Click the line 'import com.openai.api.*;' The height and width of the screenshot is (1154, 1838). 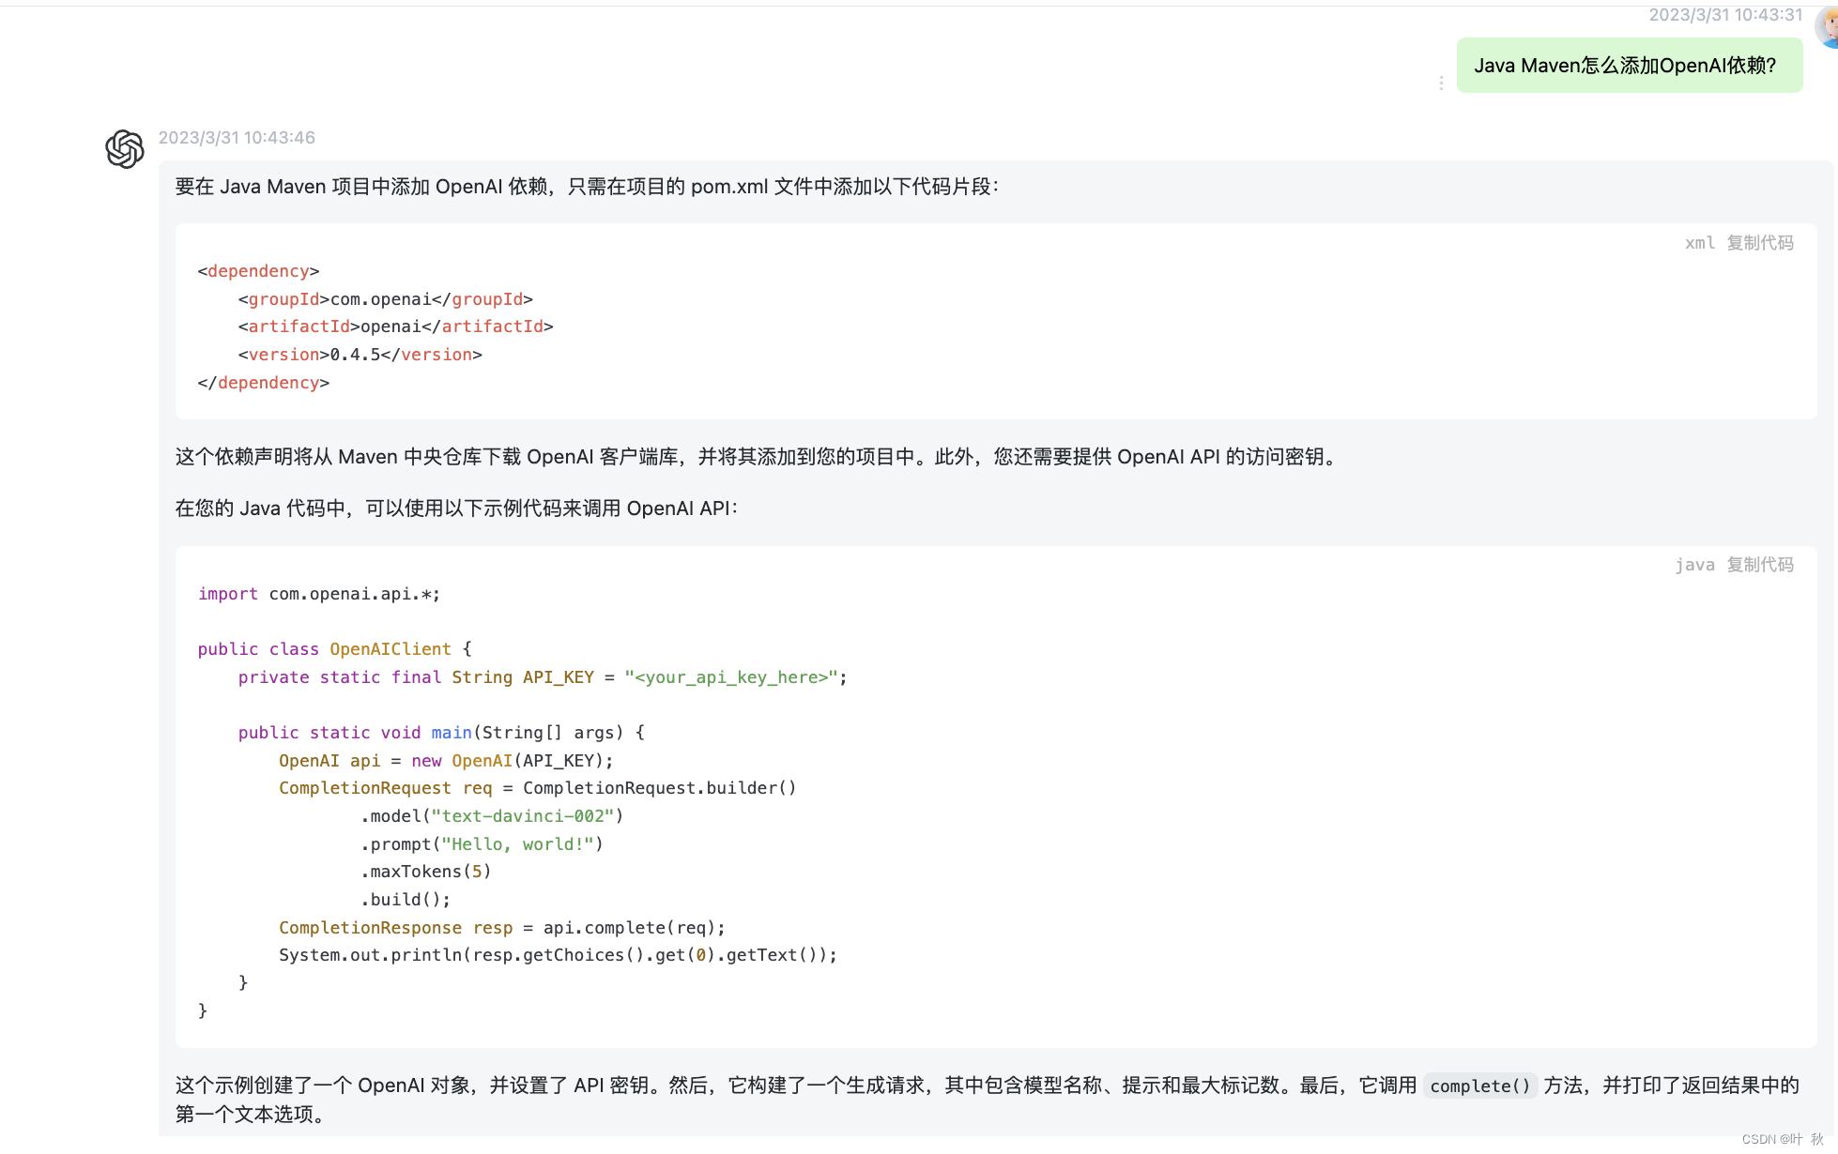point(318,594)
